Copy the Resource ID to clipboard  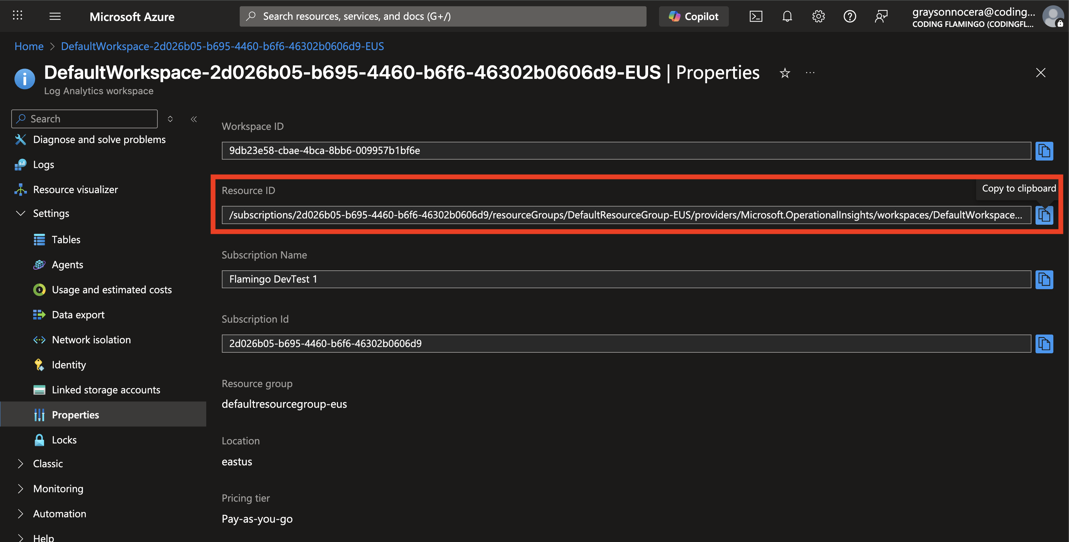click(x=1045, y=215)
